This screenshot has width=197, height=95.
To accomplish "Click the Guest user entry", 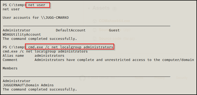I will tap(114, 30).
